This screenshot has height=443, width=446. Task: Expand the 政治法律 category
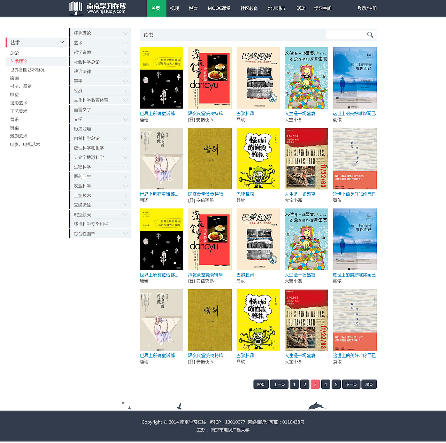click(x=125, y=71)
